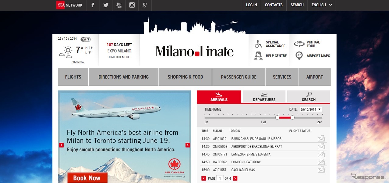Click the page number input field
The height and width of the screenshot is (183, 389).
coord(220,178)
